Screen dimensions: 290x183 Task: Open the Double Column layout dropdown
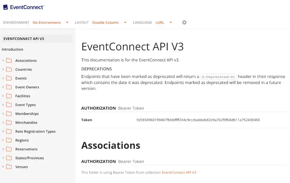coord(109,23)
